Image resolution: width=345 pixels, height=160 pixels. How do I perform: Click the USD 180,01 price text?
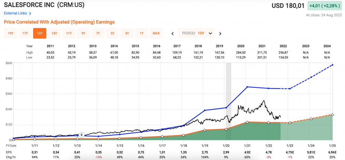coord(288,6)
